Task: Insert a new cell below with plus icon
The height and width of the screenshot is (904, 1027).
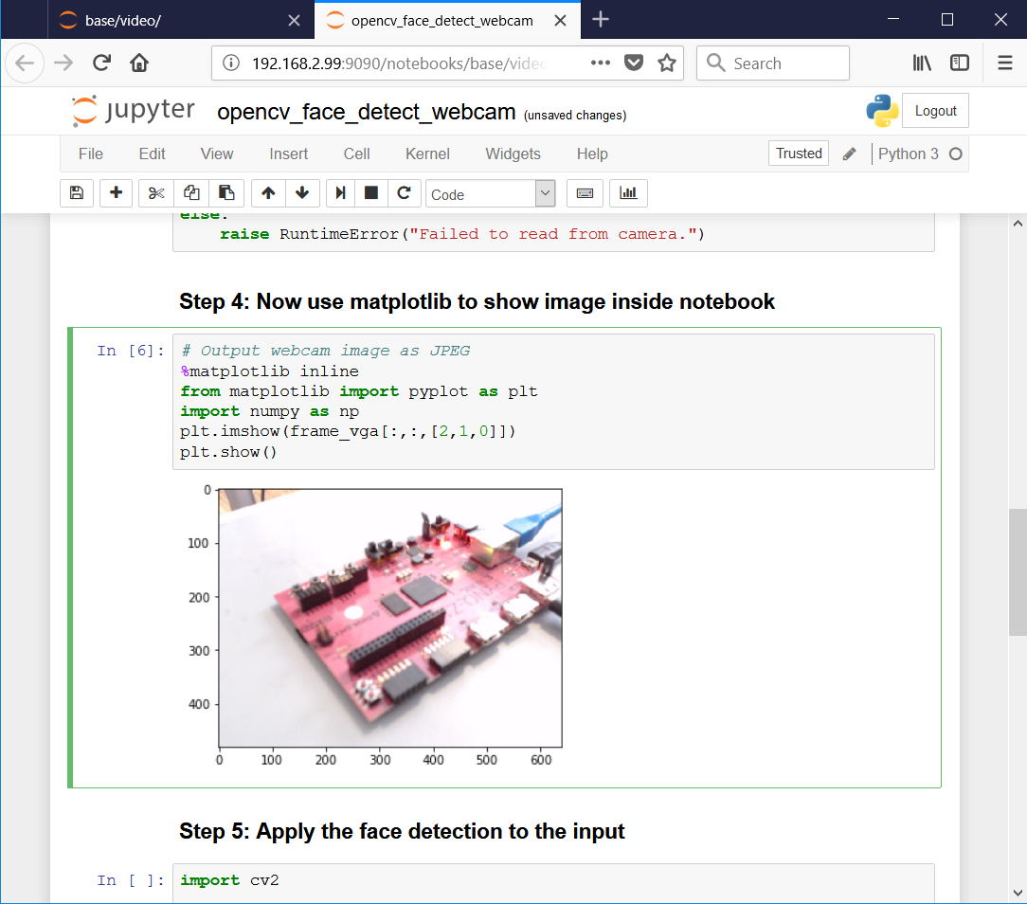Action: pos(116,193)
